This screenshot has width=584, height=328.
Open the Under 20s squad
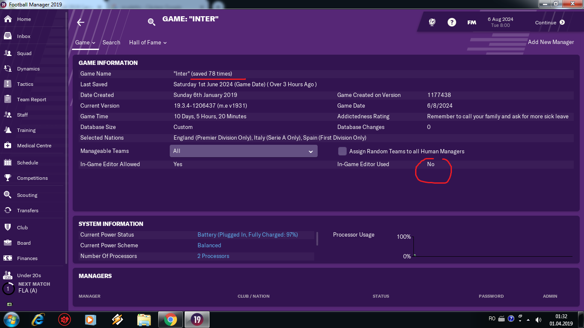[x=29, y=275]
